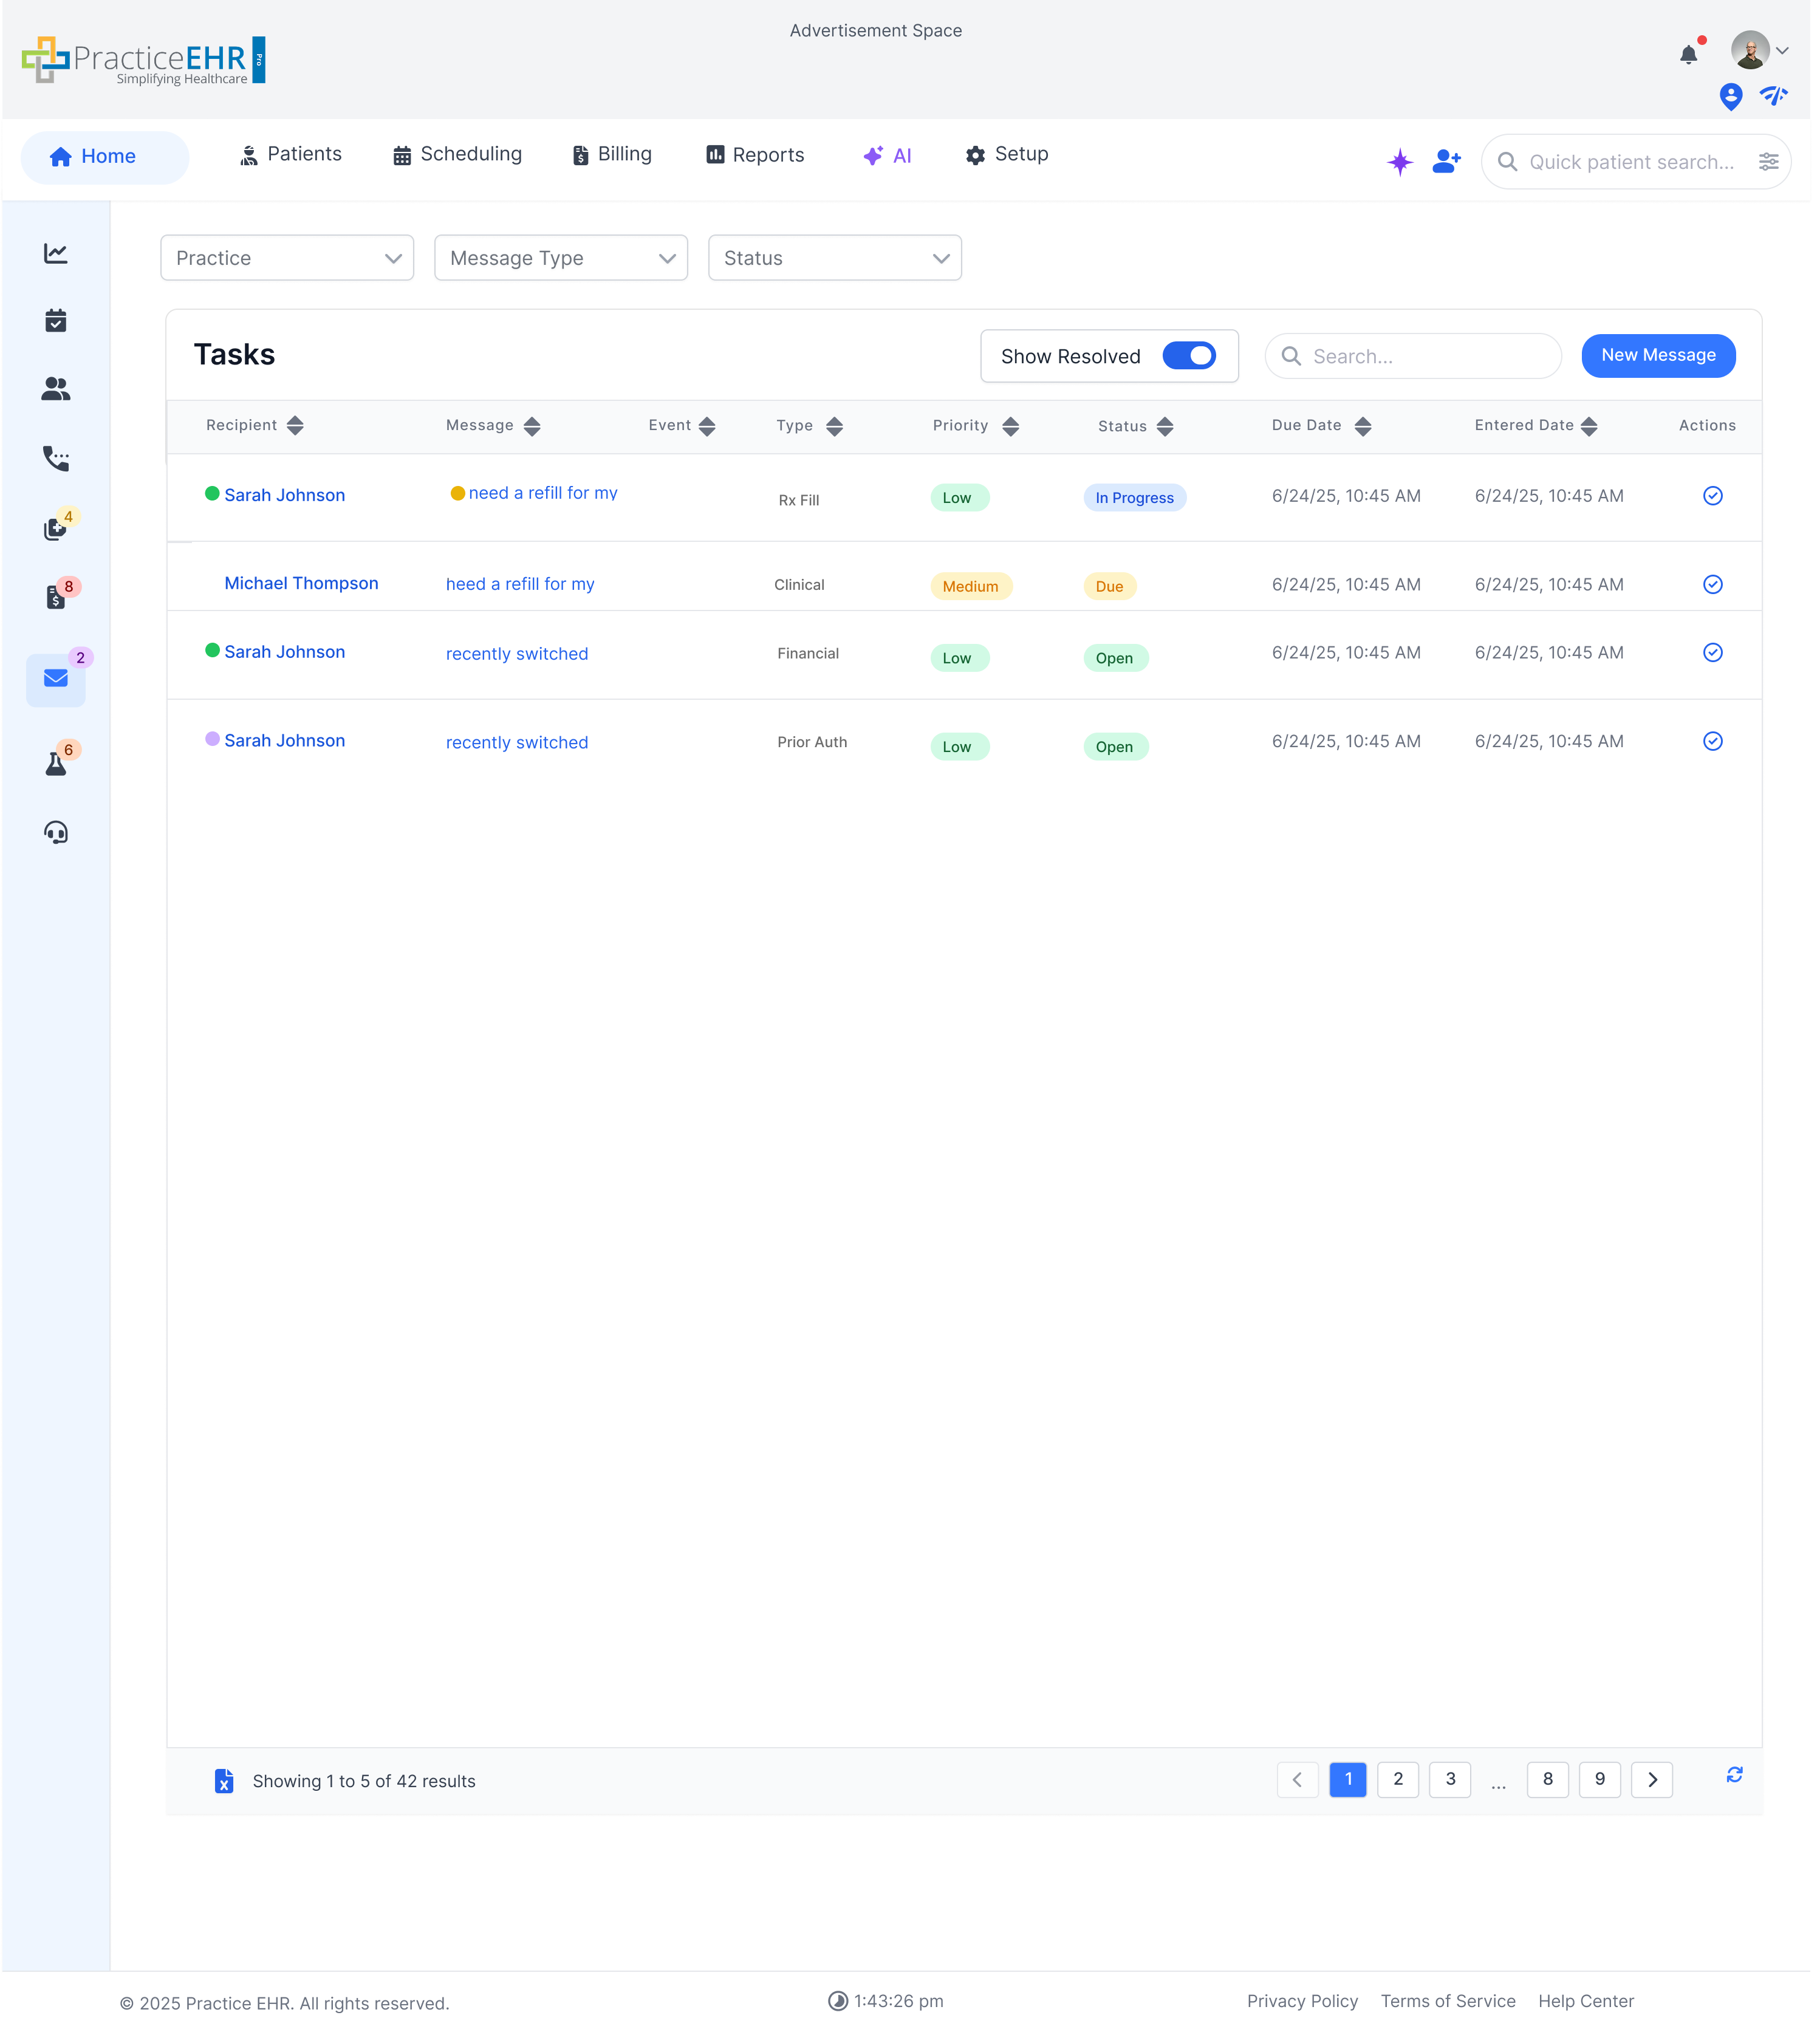Image resolution: width=1820 pixels, height=2035 pixels.
Task: Mark the Prior Auth task as resolved
Action: pos(1712,741)
